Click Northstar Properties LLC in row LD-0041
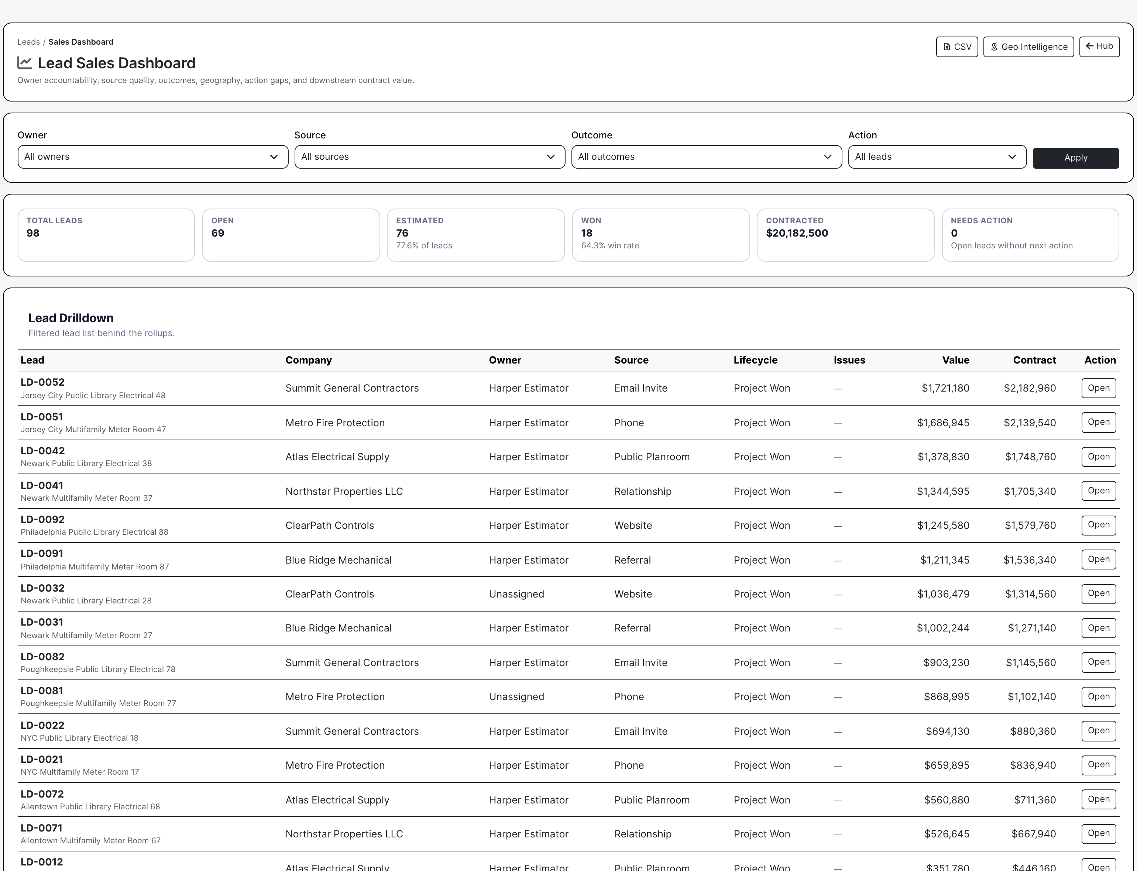The width and height of the screenshot is (1137, 871). [x=344, y=492]
